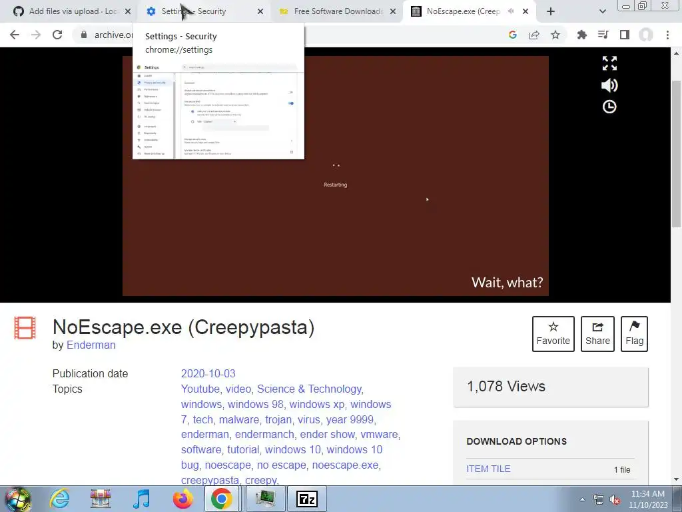The image size is (682, 512).
Task: Open the player clock history icon
Action: click(x=609, y=107)
